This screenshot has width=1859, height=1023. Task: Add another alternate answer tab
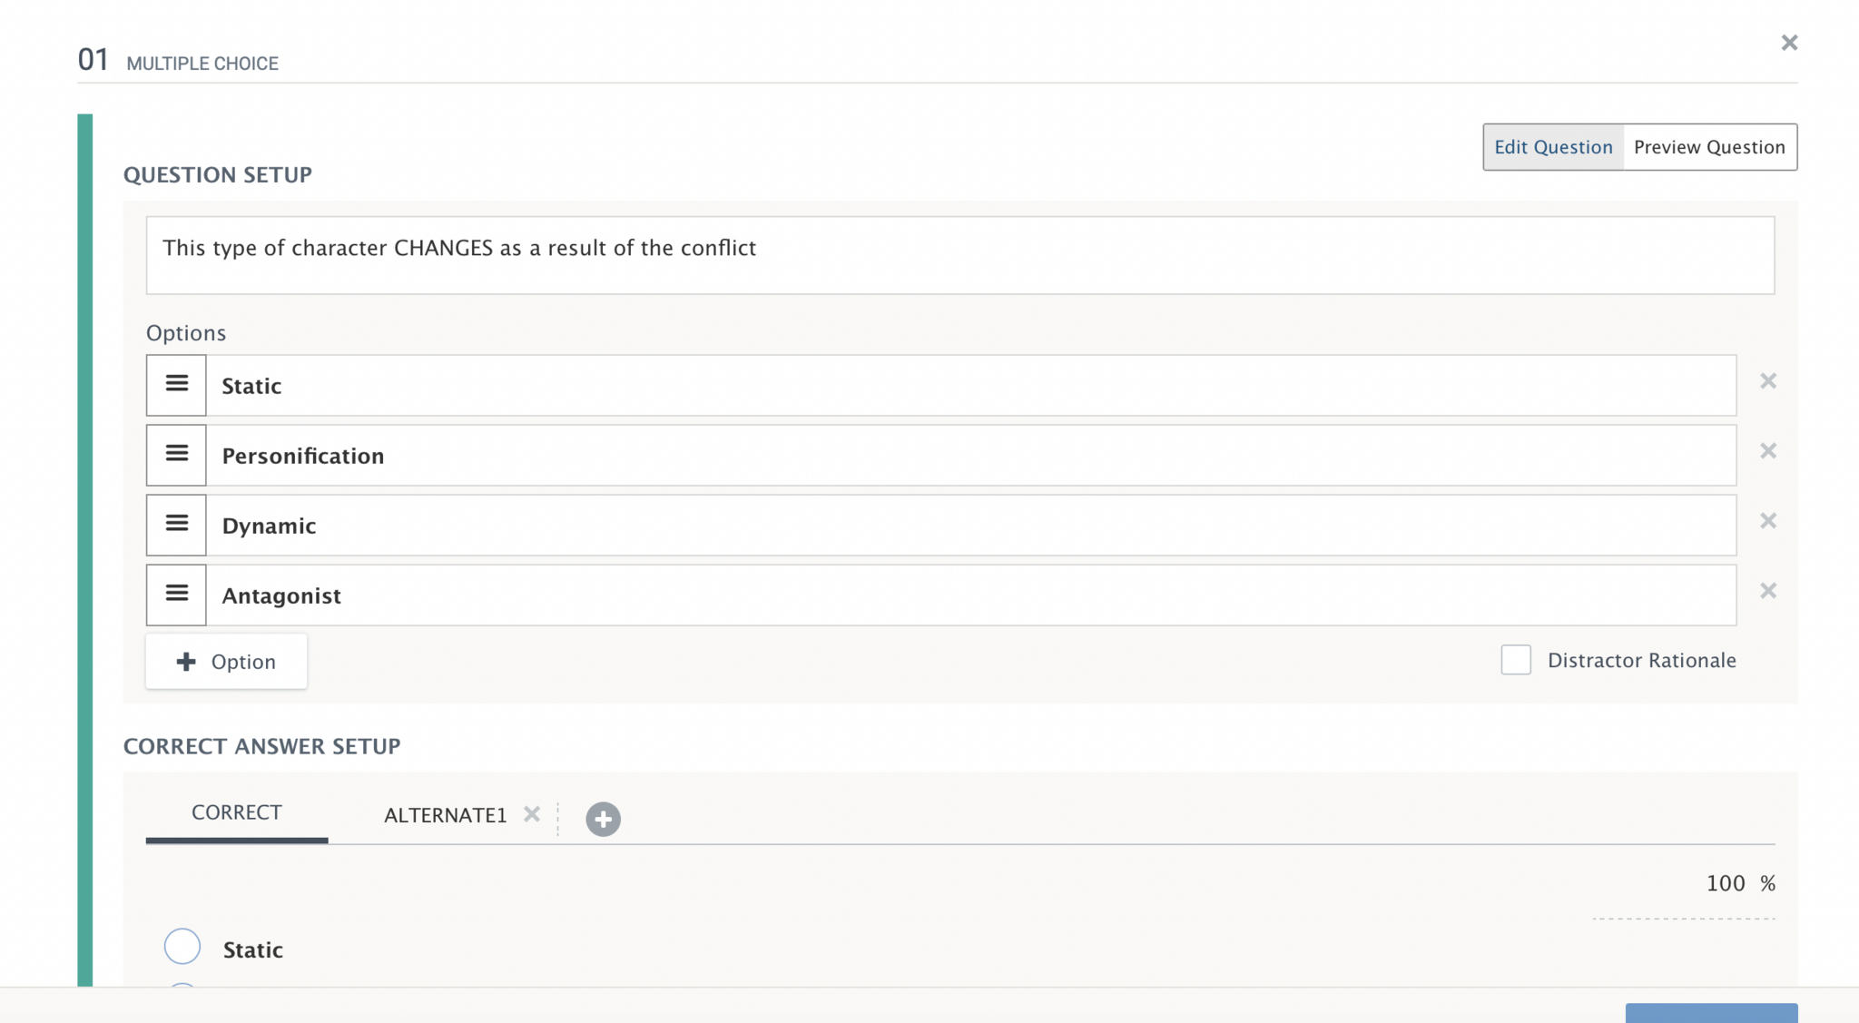[x=603, y=819]
